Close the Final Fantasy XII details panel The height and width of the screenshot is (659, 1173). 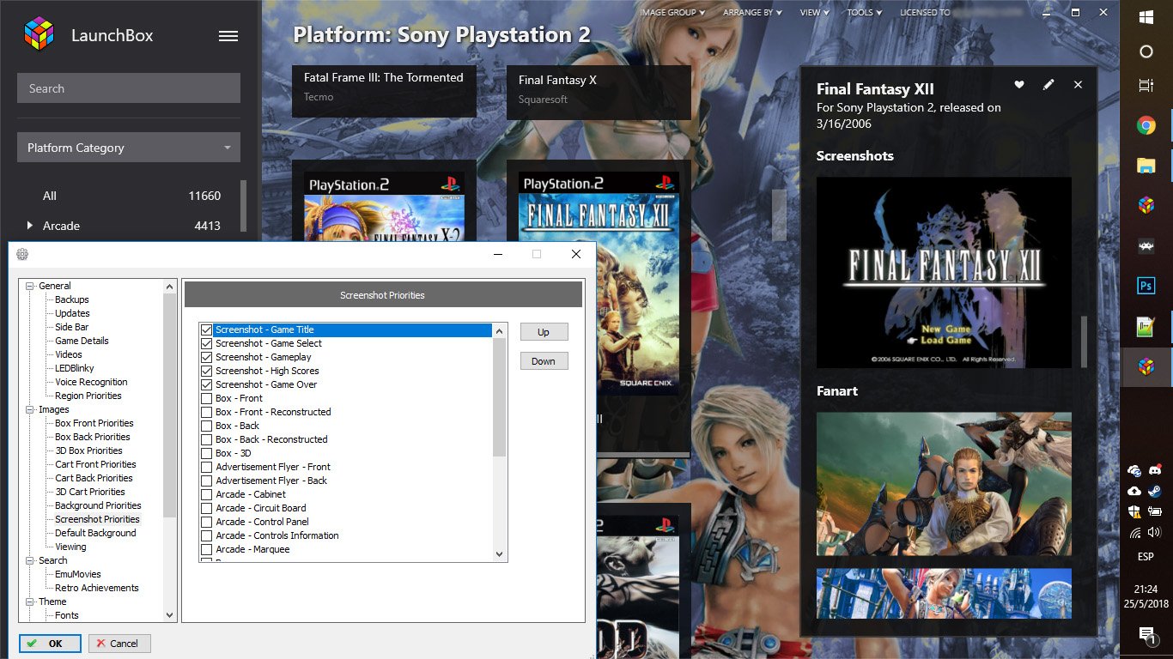[1079, 85]
